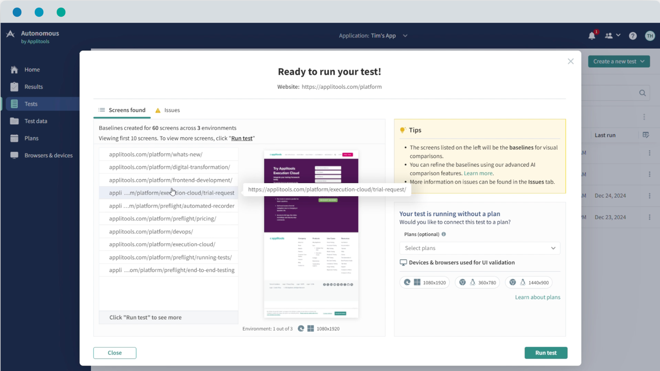Select applitools.com/platform/devops/ in screens list
660x371 pixels.
[151, 232]
